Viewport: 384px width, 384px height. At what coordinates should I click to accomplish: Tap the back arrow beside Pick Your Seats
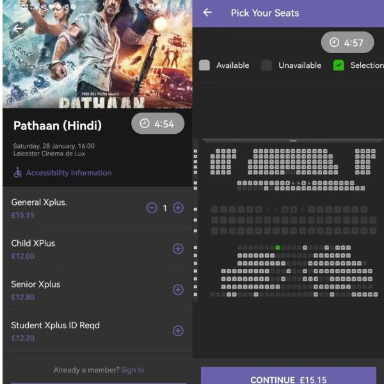(207, 13)
